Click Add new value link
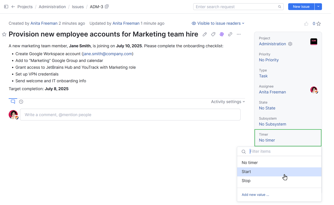This screenshot has width=334, height=205. pyautogui.click(x=255, y=195)
